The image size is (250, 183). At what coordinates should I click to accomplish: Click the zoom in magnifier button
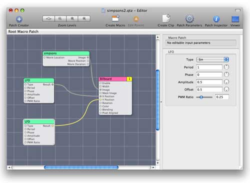(x=84, y=18)
